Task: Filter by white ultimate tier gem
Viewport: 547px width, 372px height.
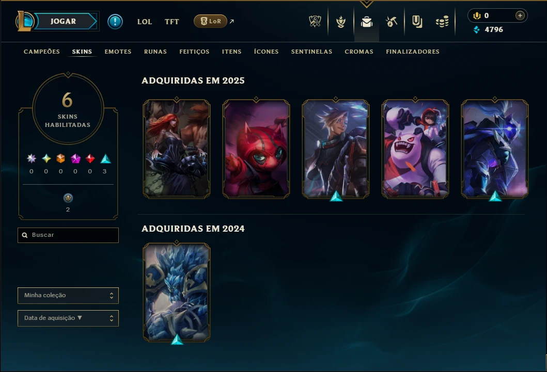Action: (32, 159)
